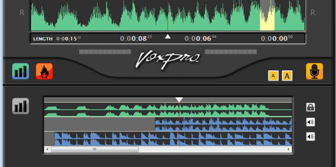Screen dimensions: 336x167
Task: Click the 0:00:06 remaining time readout
Action: tap(200, 38)
